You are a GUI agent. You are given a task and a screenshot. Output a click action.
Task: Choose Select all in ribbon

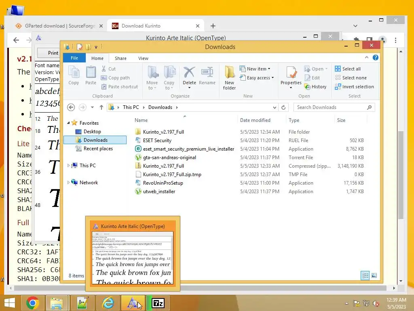[x=348, y=69]
